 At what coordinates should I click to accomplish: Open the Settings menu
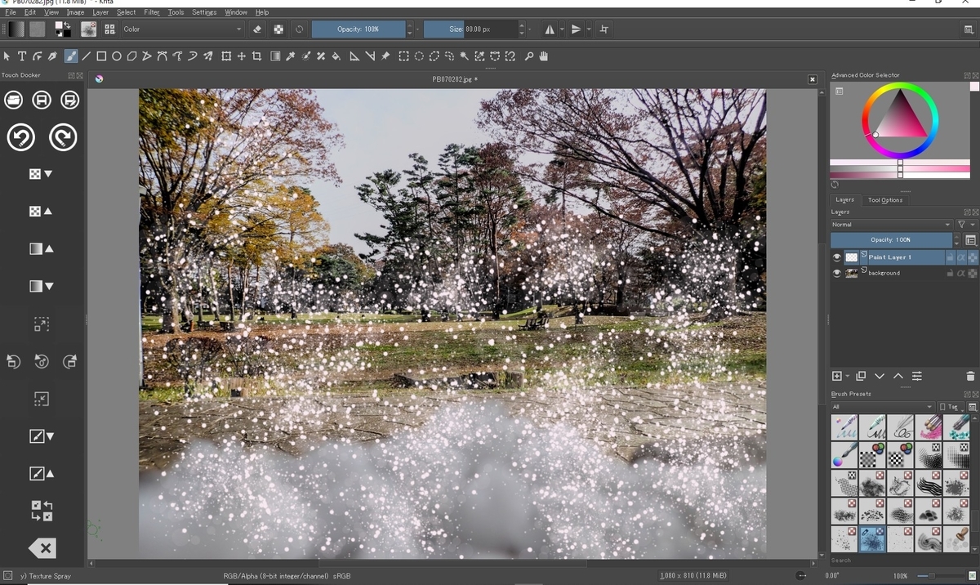point(204,12)
